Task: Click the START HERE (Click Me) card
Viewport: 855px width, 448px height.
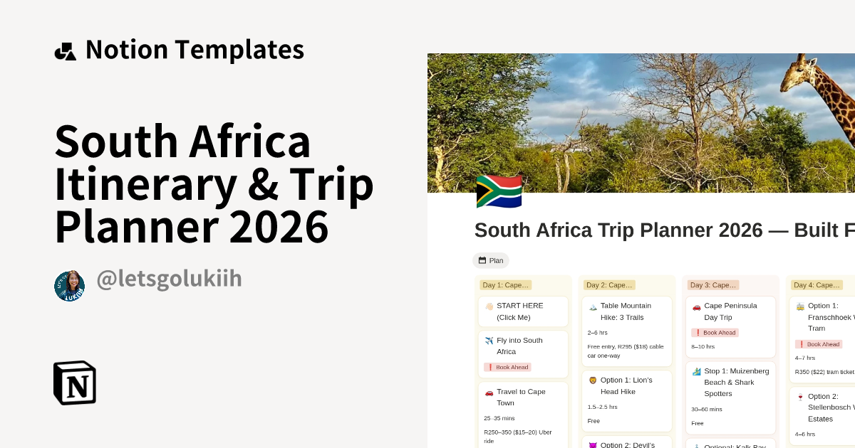Action: [x=523, y=311]
